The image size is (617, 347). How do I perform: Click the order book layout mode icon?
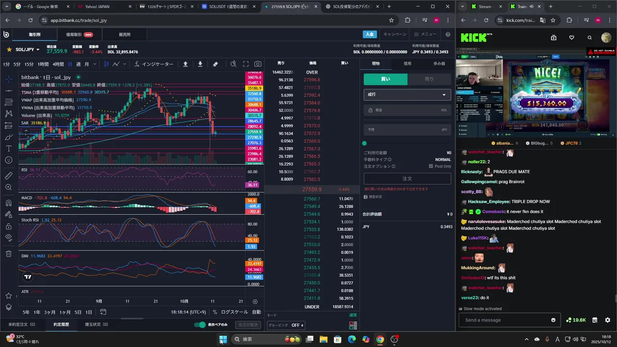[353, 326]
